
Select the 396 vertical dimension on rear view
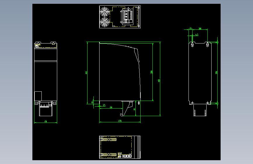click(x=216, y=73)
